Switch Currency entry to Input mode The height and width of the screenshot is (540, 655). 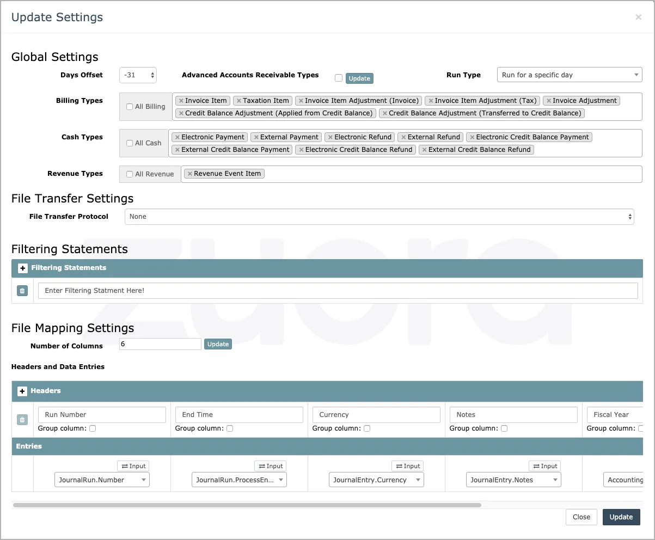click(408, 466)
